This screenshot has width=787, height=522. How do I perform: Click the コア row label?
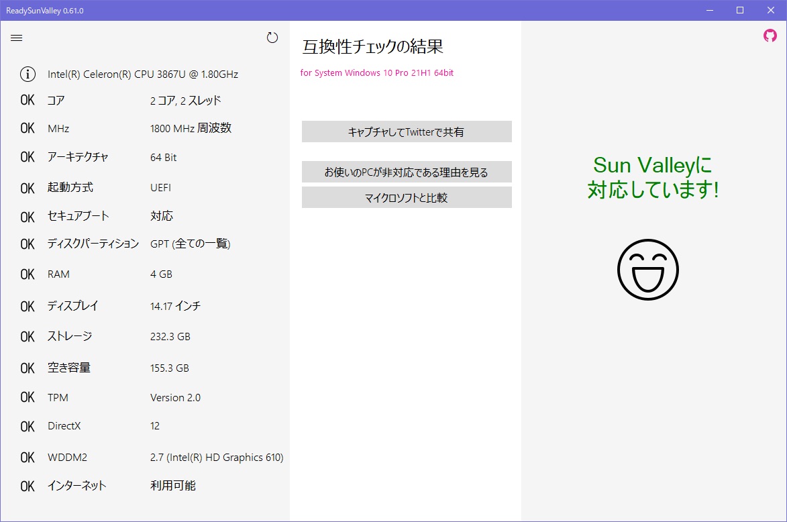click(56, 101)
